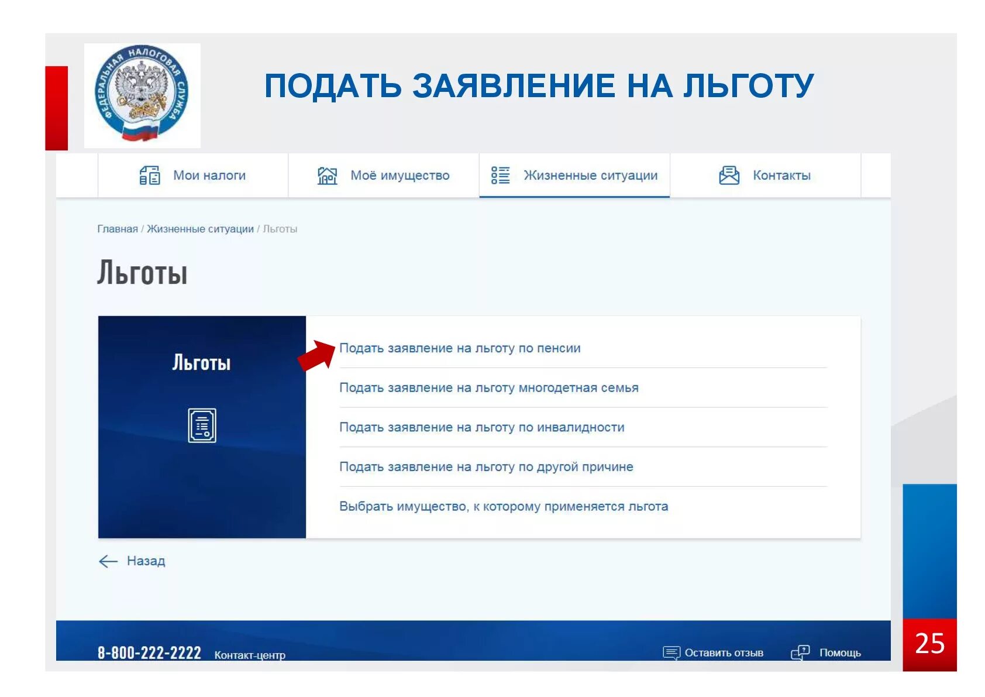The width and height of the screenshot is (985, 697).
Task: Open the Мои налоги tab
Action: click(x=193, y=176)
